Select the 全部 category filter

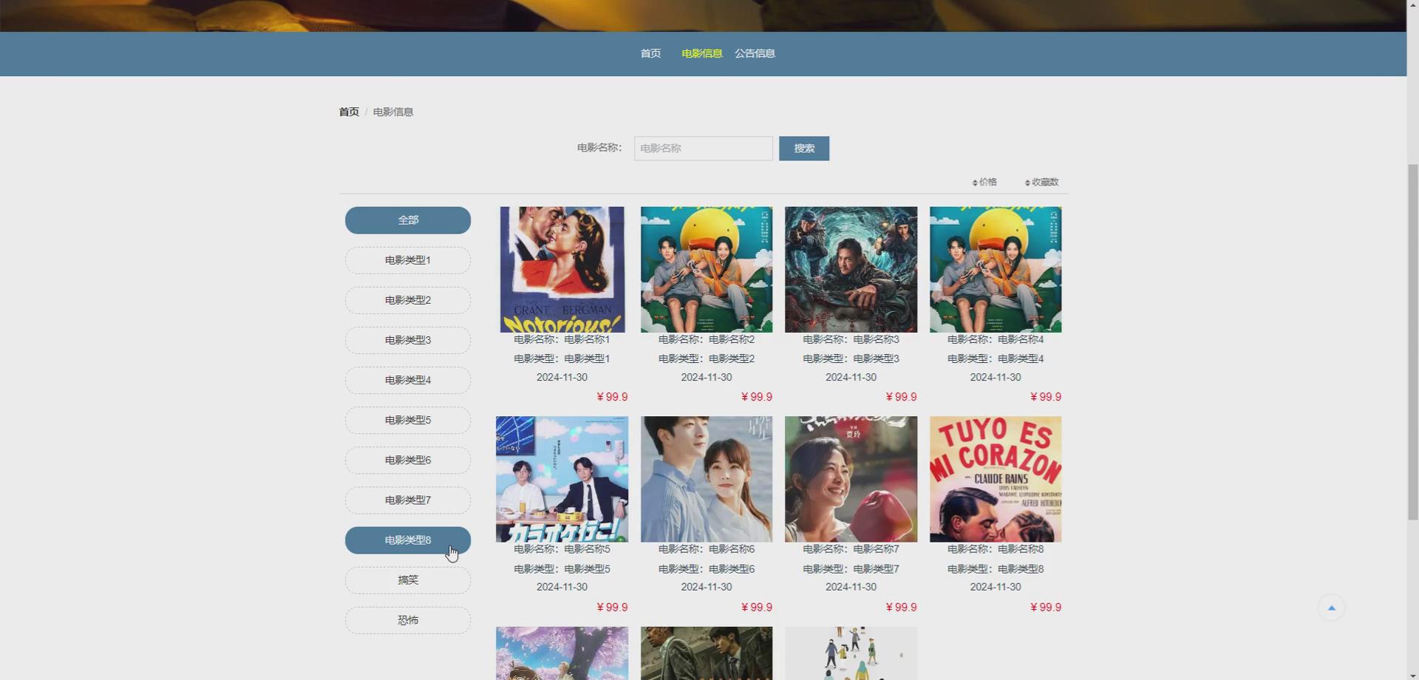pos(407,220)
